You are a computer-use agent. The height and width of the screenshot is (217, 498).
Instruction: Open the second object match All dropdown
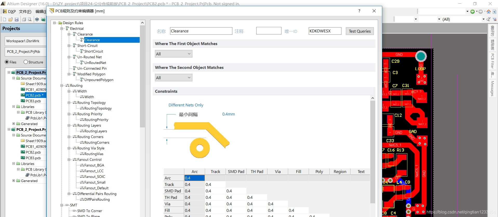pyautogui.click(x=173, y=78)
